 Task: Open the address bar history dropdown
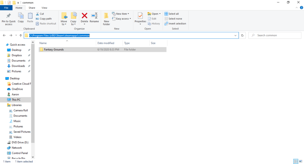tap(235, 35)
